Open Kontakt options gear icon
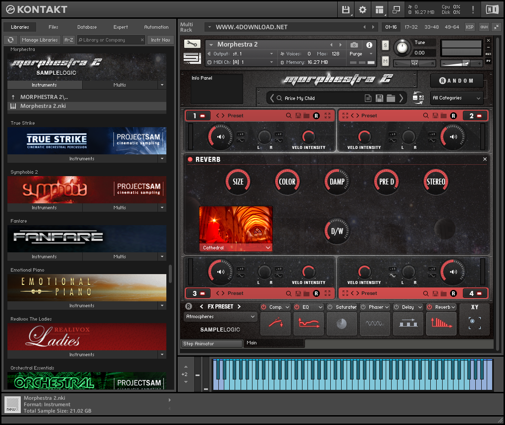This screenshot has width=505, height=425. click(x=362, y=10)
